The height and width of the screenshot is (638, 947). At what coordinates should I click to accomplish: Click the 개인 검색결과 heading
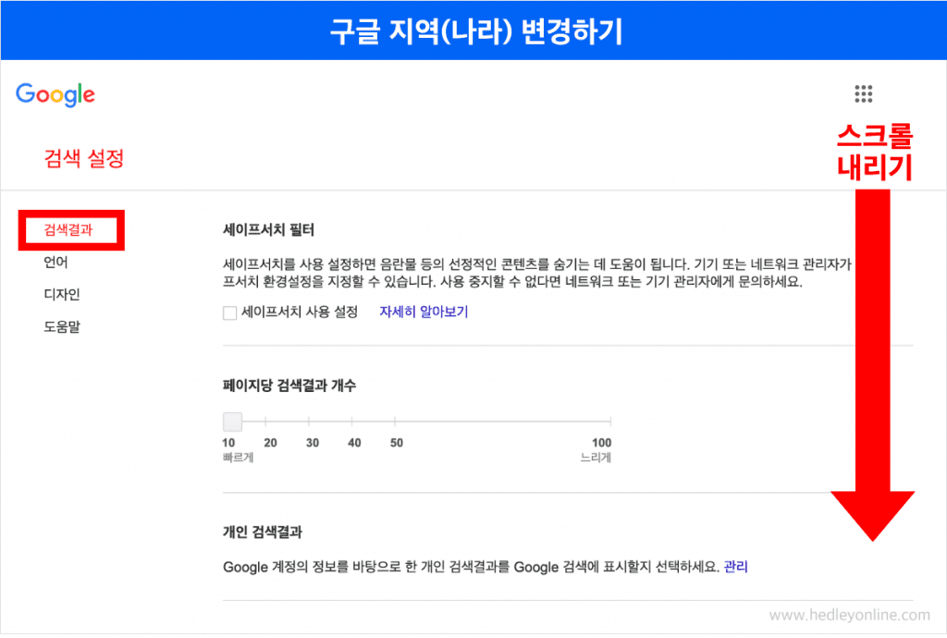click(263, 532)
